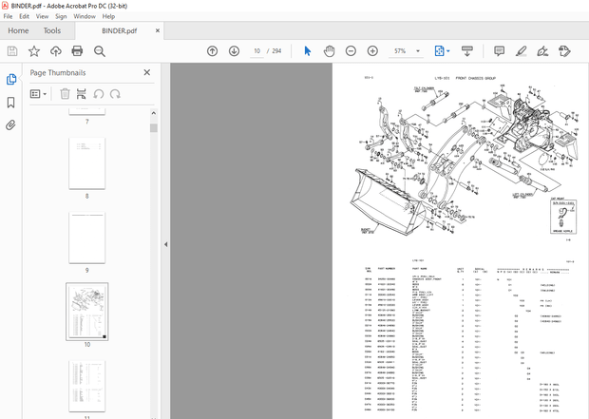This screenshot has height=419, width=589.
Task: Add a comment note
Action: click(x=499, y=51)
